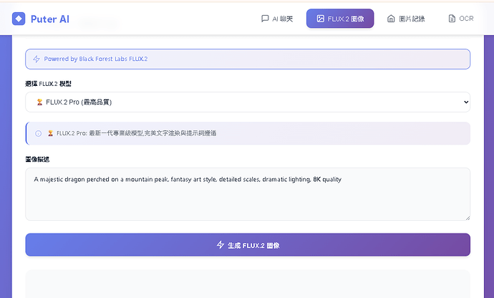Click the empty output panel below the generate button

(x=247, y=284)
